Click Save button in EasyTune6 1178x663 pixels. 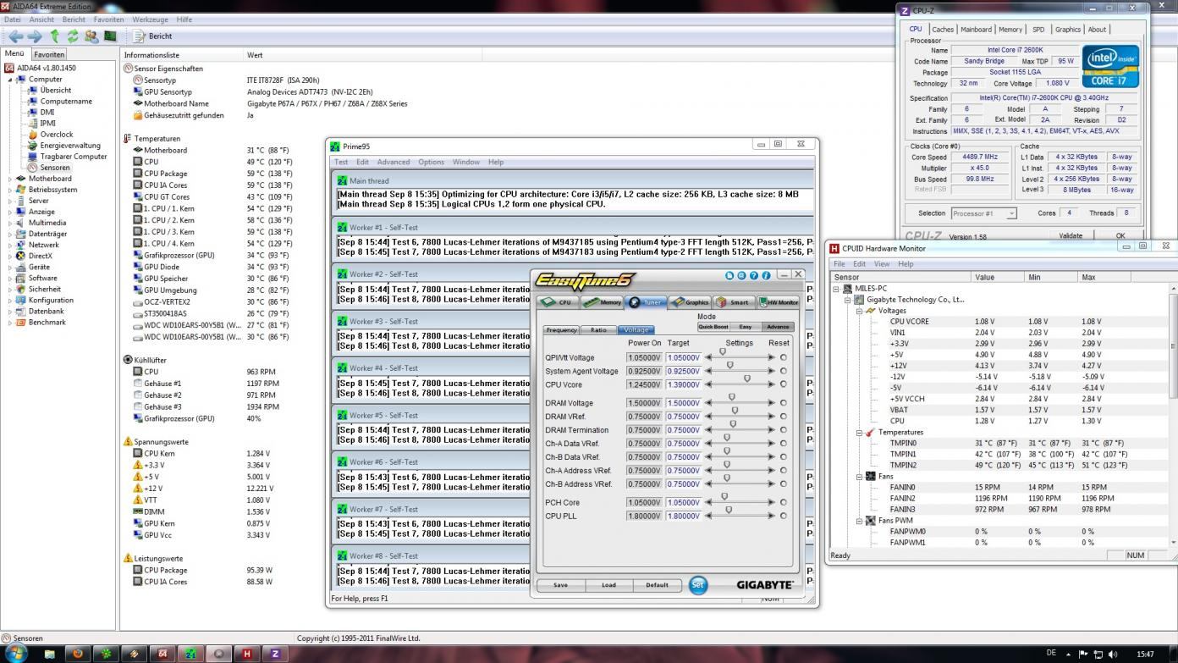coord(560,585)
